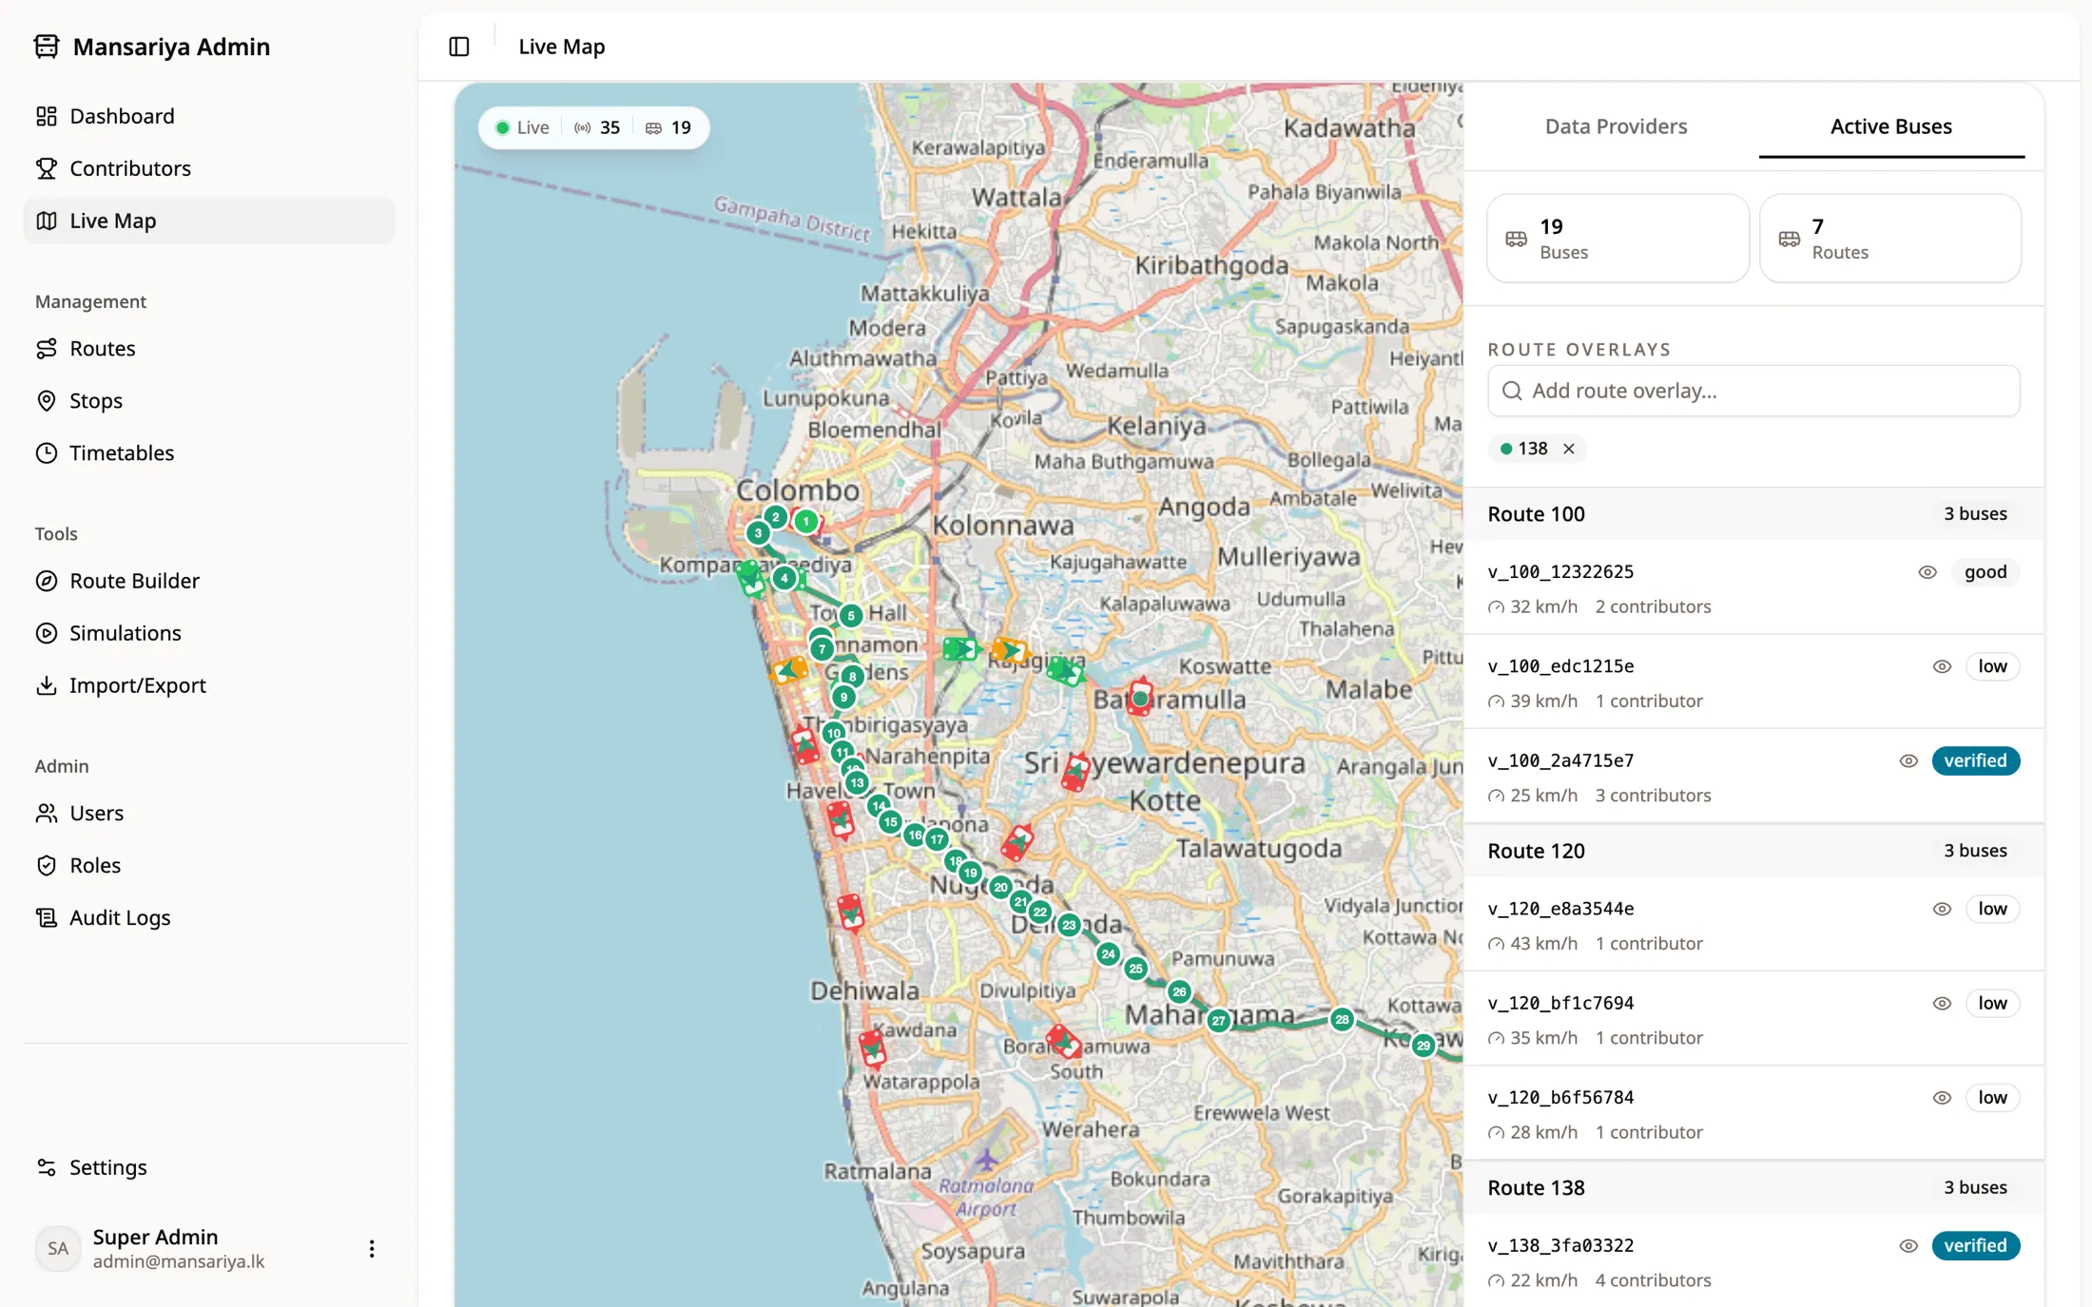Click the good badge for v_100_12322625
Image resolution: width=2092 pixels, height=1307 pixels.
tap(1985, 572)
